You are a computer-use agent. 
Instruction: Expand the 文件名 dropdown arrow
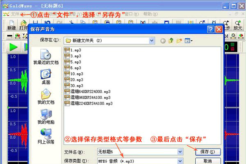click(180, 152)
